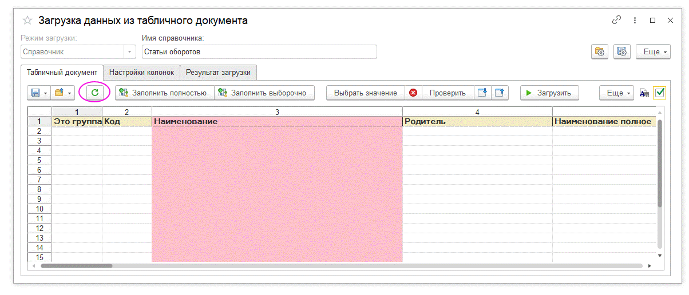This screenshot has height=295, width=689.
Task: Open the 'Результат загрузки' tab
Action: [x=219, y=73]
